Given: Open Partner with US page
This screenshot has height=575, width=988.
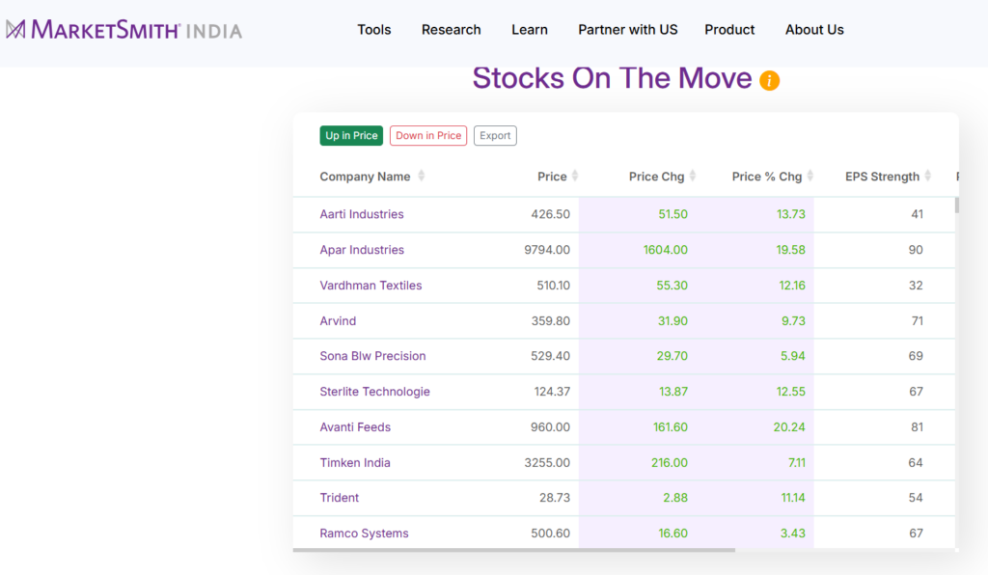Looking at the screenshot, I should pos(627,30).
